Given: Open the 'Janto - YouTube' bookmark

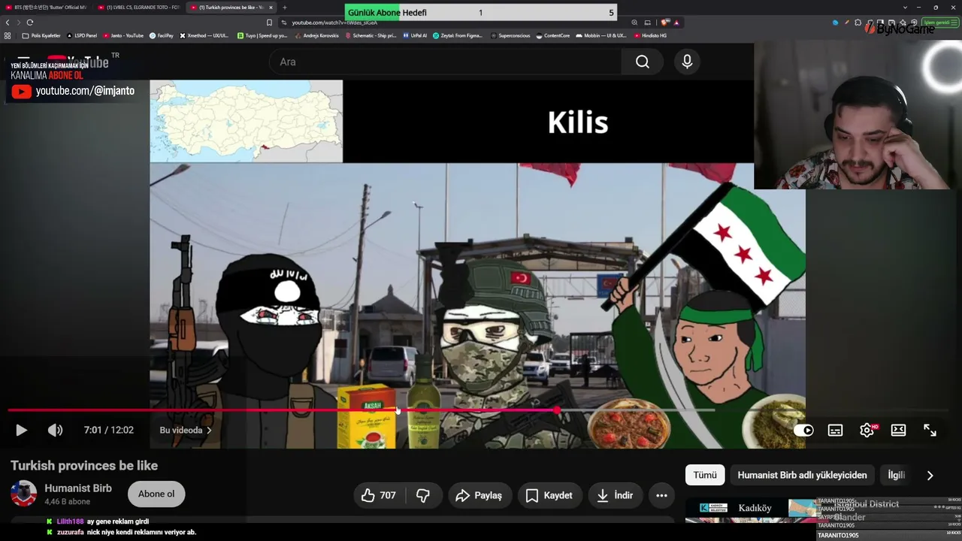Looking at the screenshot, I should click(x=123, y=35).
